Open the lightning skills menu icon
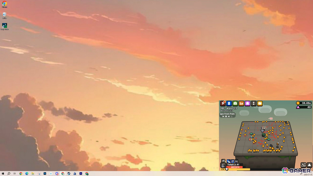Image resolution: width=313 pixels, height=176 pixels. pos(223,104)
